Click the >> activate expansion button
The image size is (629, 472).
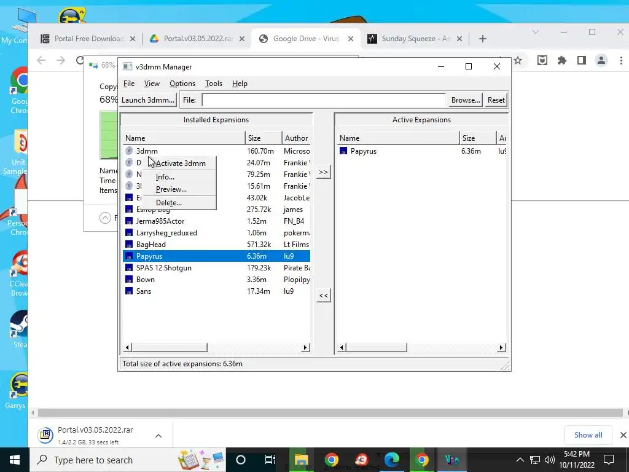[x=323, y=172]
